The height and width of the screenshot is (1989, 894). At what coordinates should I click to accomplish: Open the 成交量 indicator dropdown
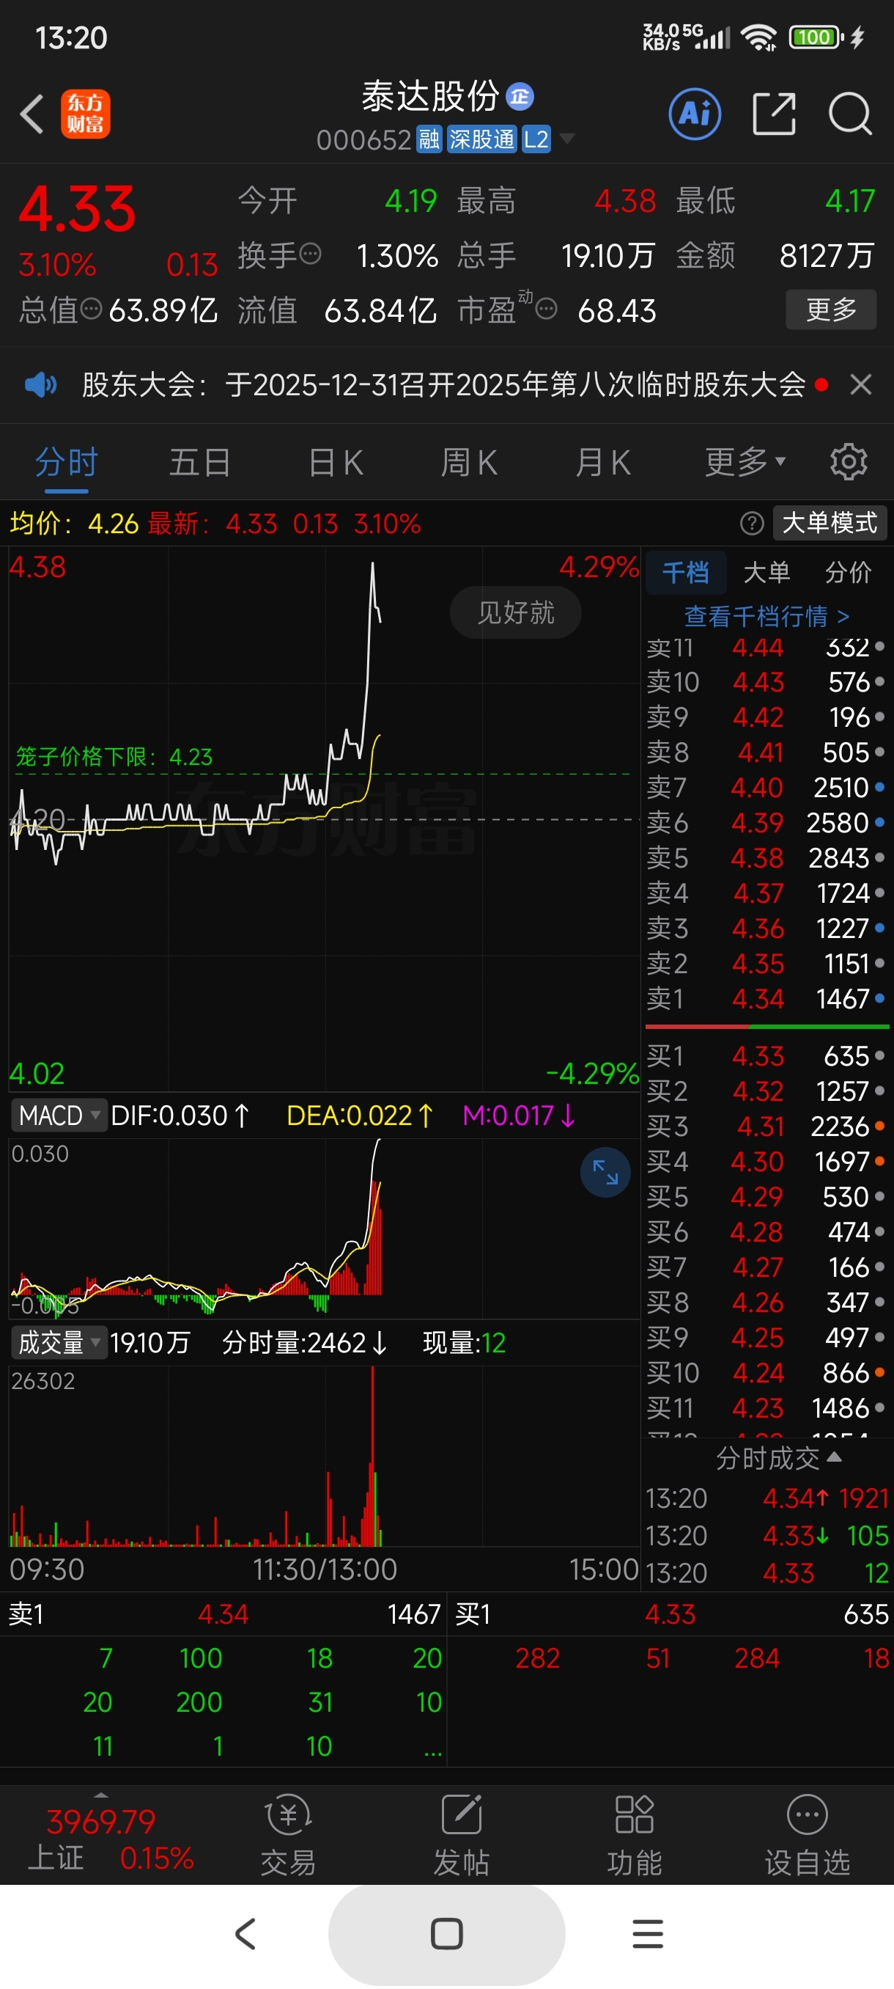point(59,1343)
